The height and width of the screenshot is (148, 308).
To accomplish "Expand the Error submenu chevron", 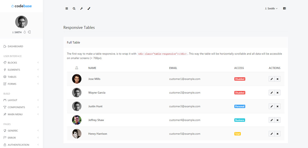I will [x=38, y=138].
